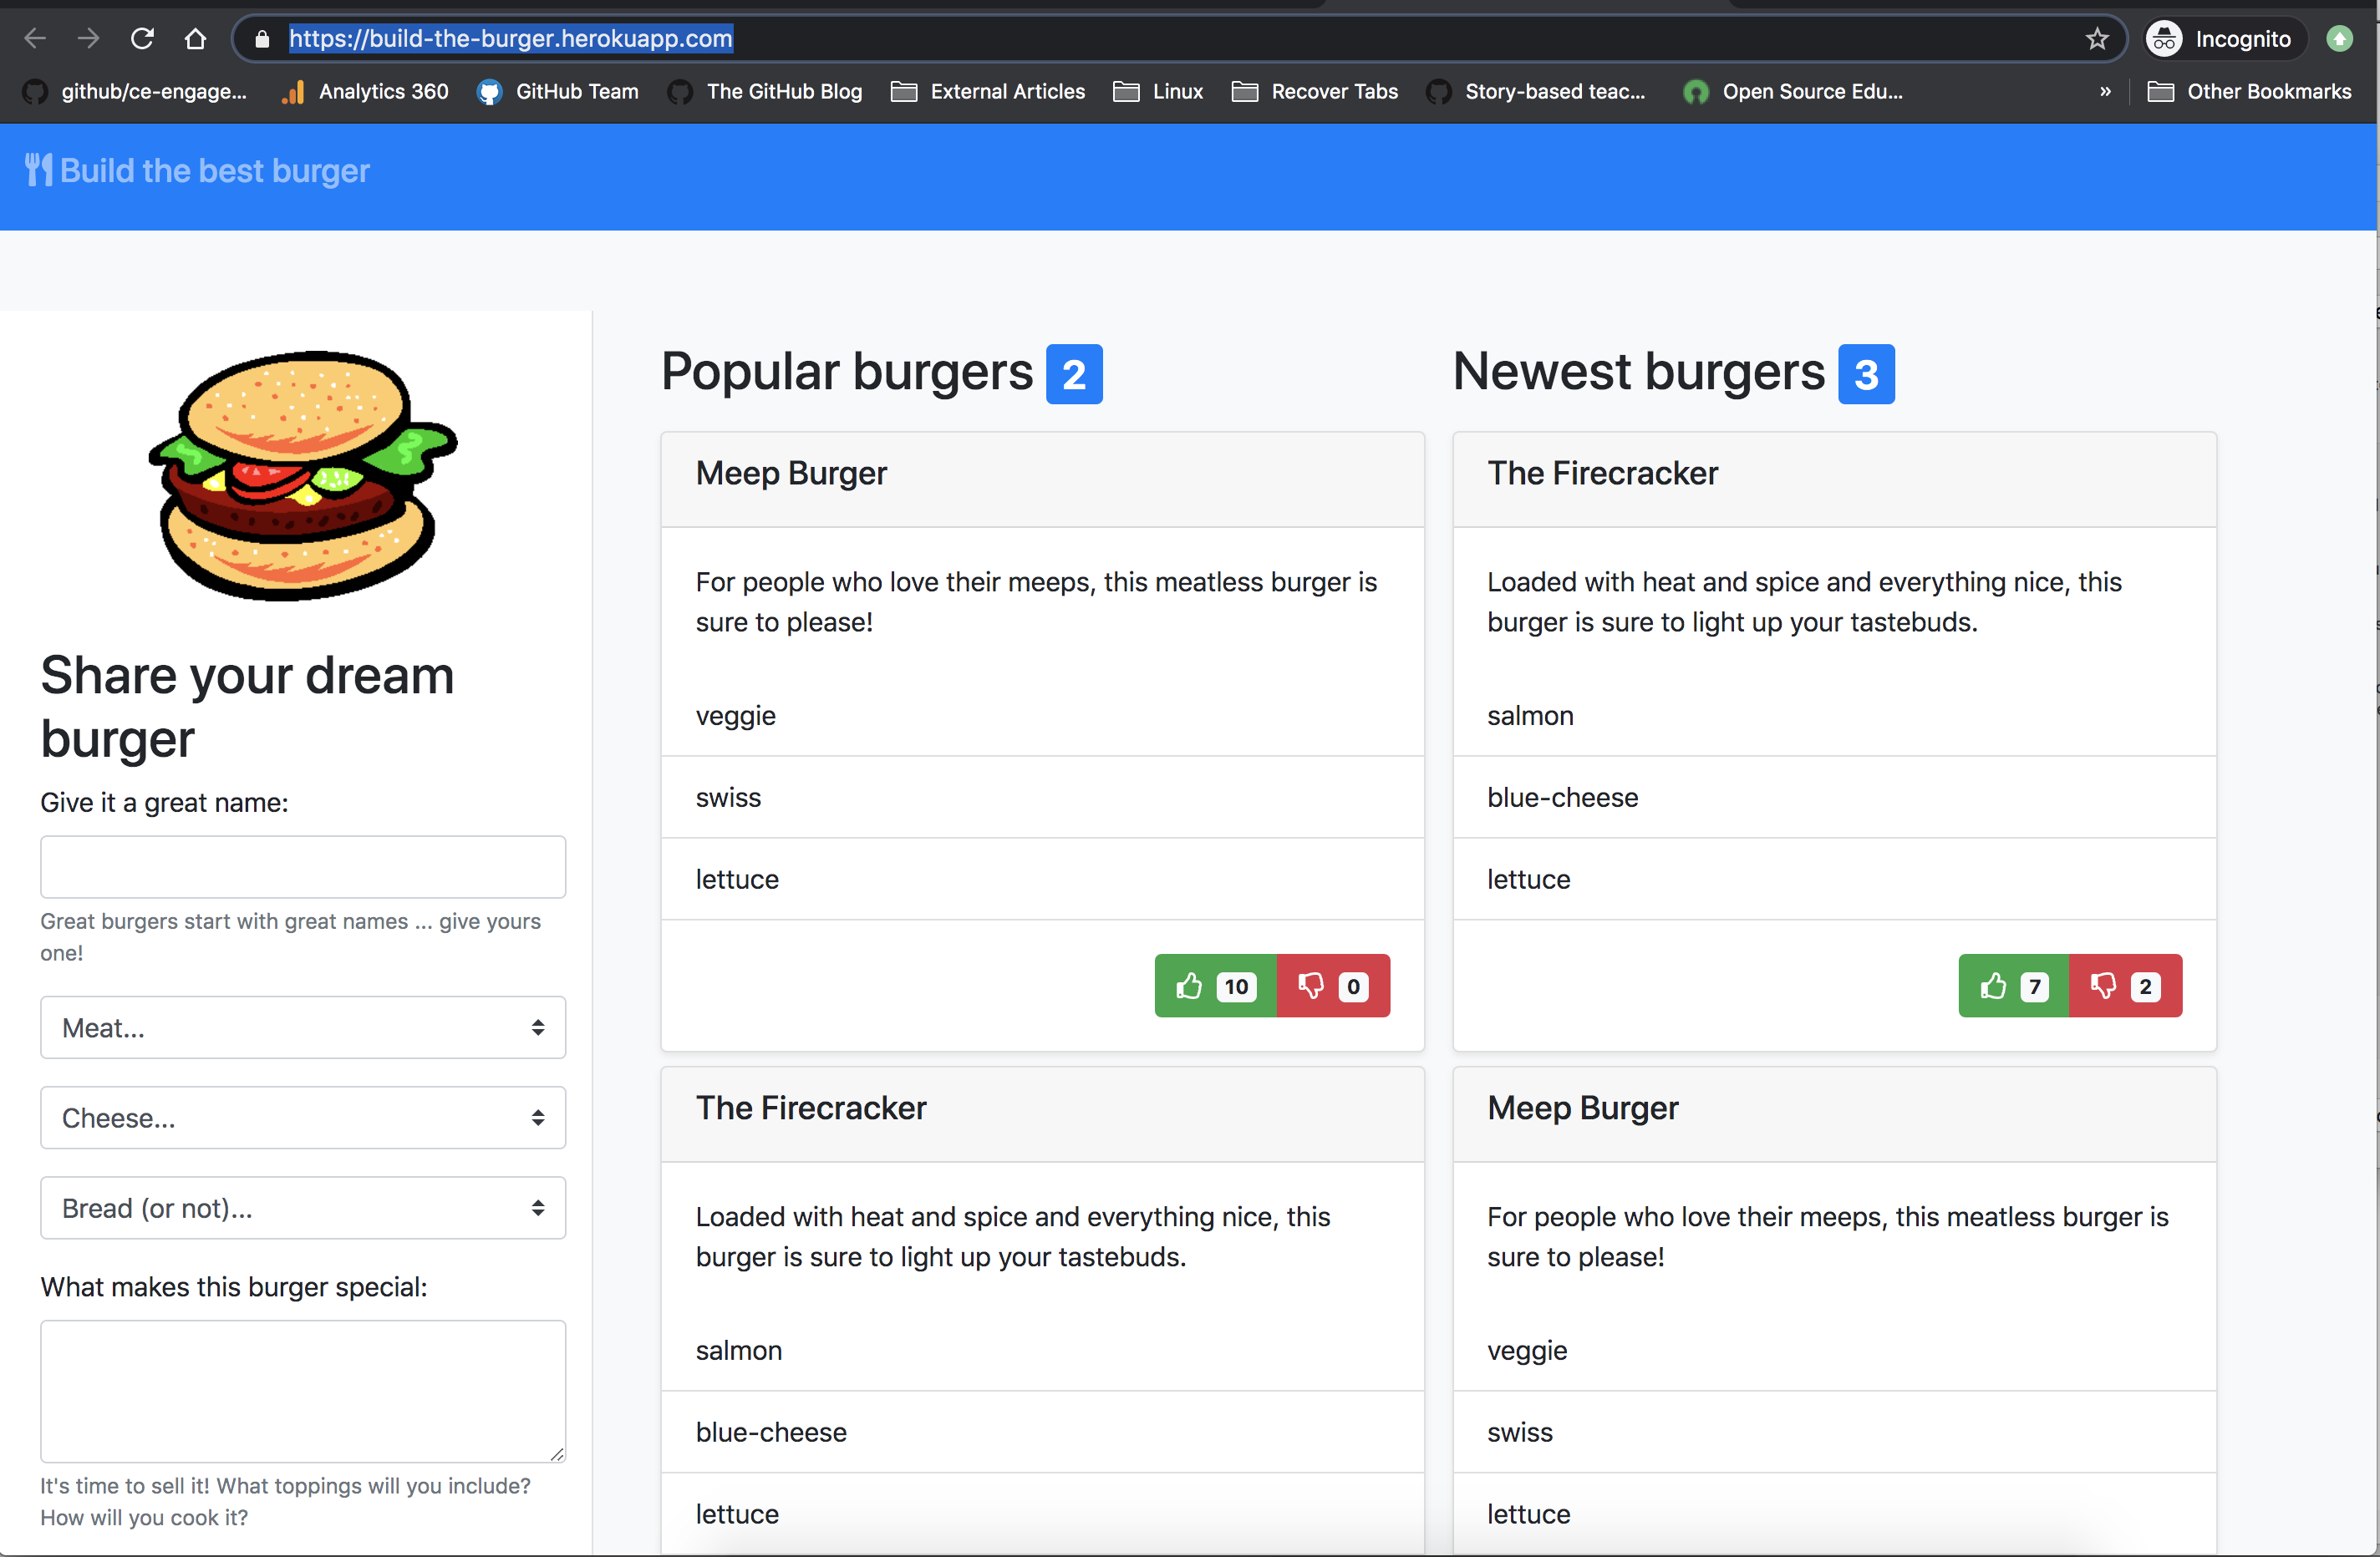Click the browser back arrow
The height and width of the screenshot is (1557, 2380).
35,39
